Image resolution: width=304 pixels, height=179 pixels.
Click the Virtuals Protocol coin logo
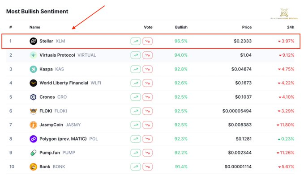click(x=33, y=55)
